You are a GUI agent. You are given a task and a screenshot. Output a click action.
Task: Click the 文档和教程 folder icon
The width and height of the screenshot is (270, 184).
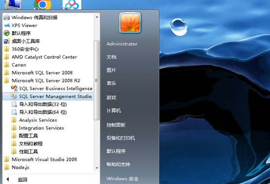14,144
